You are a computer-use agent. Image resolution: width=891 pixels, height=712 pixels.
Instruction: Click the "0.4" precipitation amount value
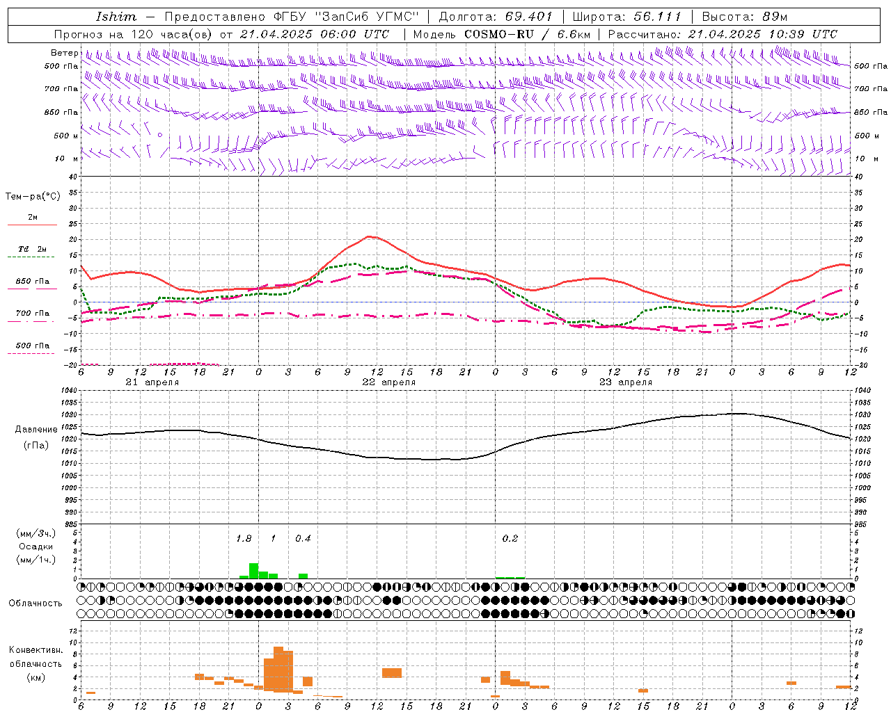point(303,538)
